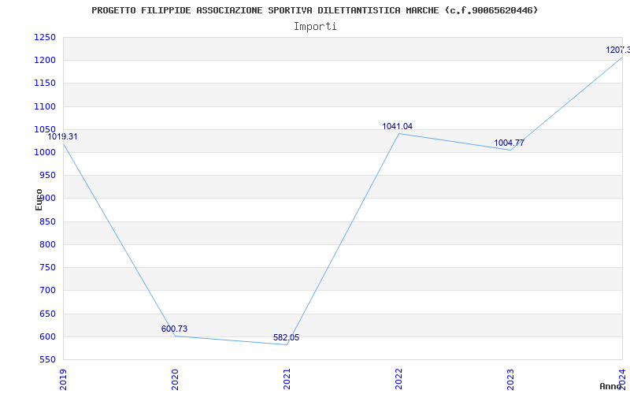Click the 2019 x-axis label
Image resolution: width=630 pixels, height=394 pixels.
63,379
